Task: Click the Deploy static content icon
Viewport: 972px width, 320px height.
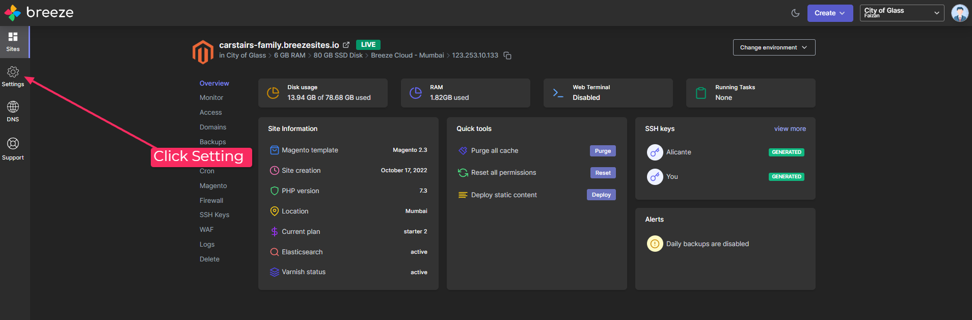Action: (463, 195)
